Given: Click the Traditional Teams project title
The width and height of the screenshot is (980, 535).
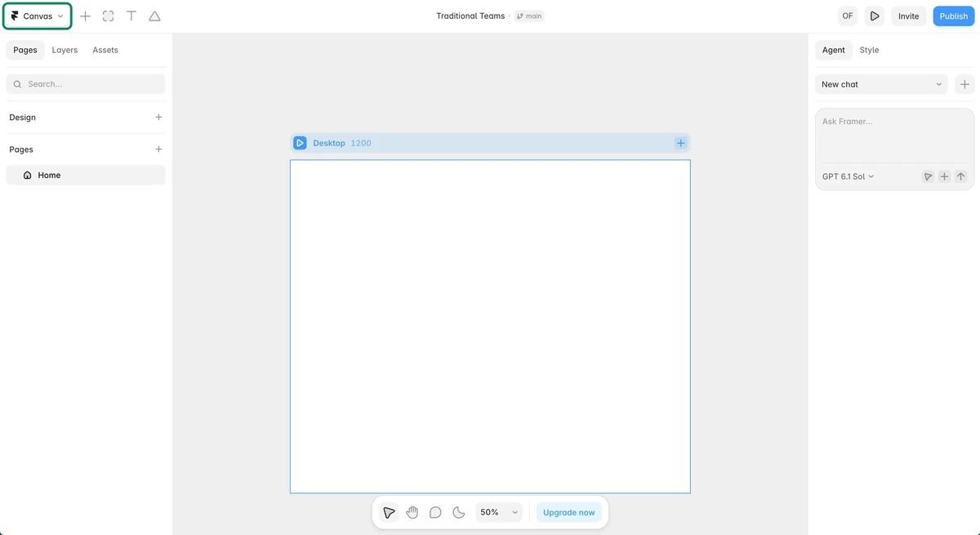Looking at the screenshot, I should 470,16.
